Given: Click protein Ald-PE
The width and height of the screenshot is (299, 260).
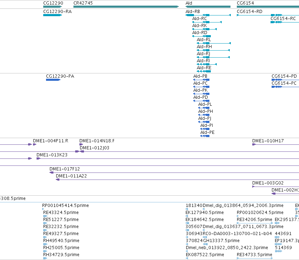Looking at the screenshot, I should tap(207, 132).
